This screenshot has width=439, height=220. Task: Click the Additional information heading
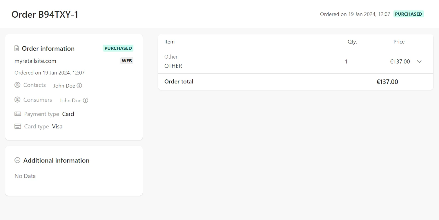pos(56,160)
